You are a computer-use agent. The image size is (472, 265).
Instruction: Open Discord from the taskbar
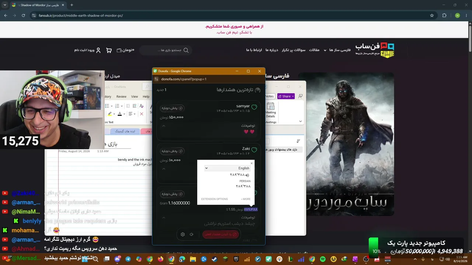click(x=117, y=259)
